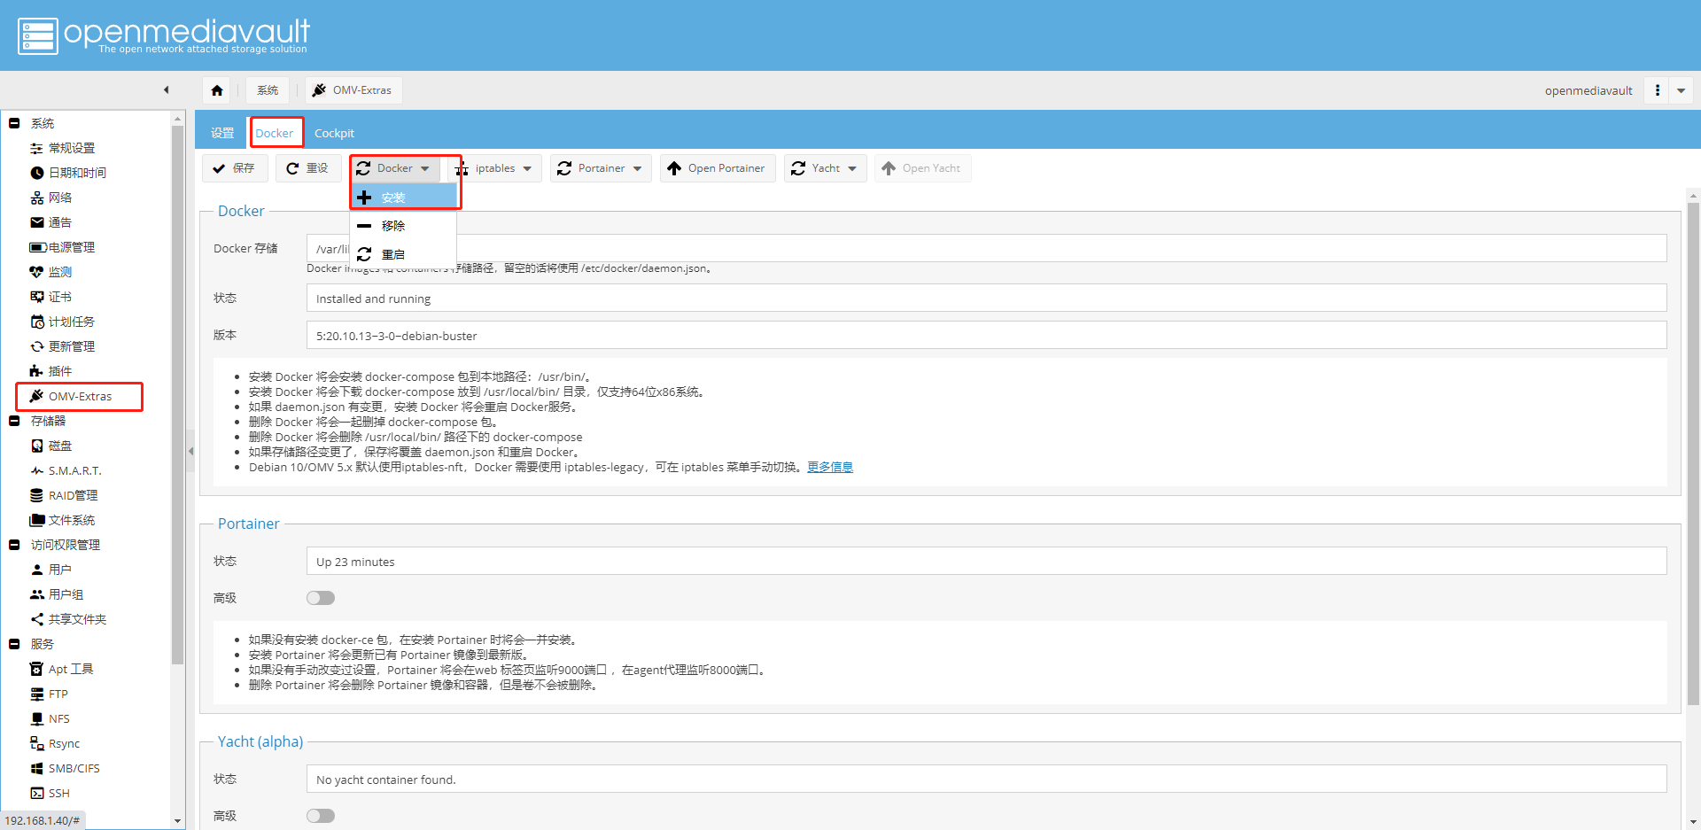Open 更新管理 refresh icon
Image resolution: width=1701 pixels, height=830 pixels.
tap(37, 346)
